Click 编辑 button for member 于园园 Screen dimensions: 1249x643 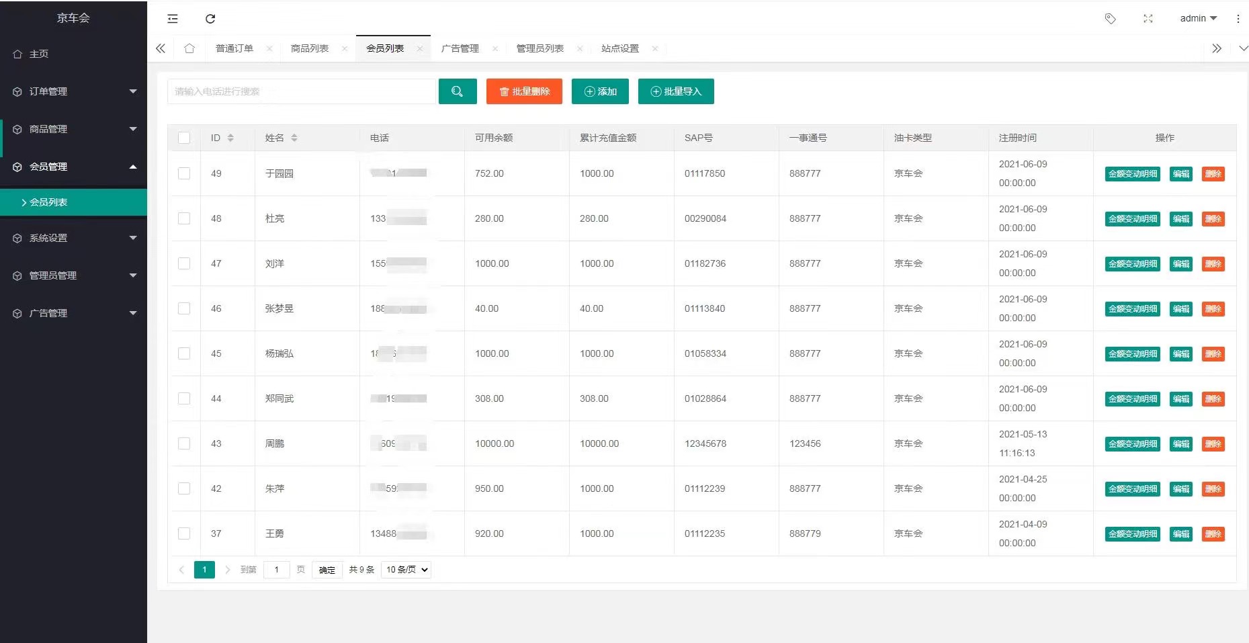click(x=1180, y=174)
